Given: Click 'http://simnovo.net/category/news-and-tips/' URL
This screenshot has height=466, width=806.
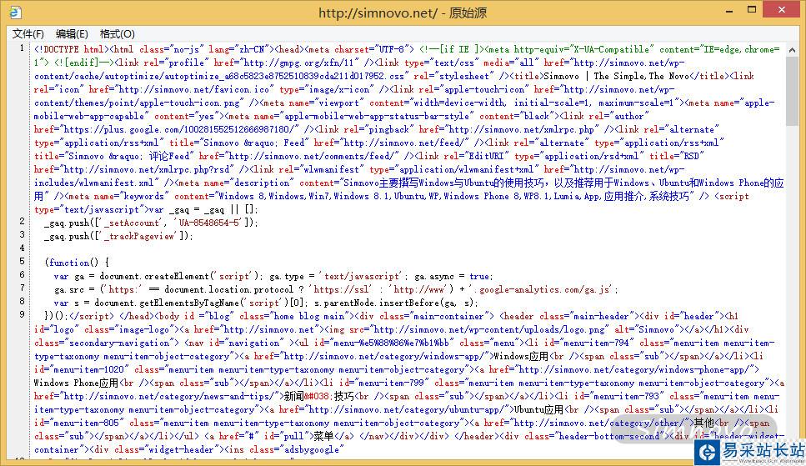Looking at the screenshot, I should tap(170, 397).
